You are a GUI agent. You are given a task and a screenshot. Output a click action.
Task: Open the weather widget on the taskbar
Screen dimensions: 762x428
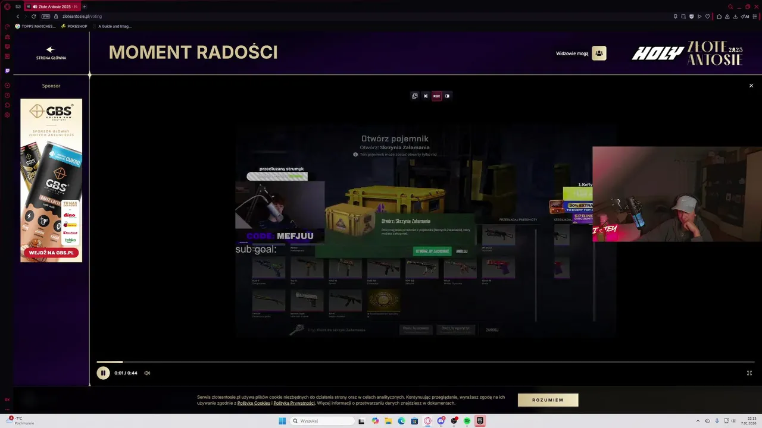click(21, 421)
